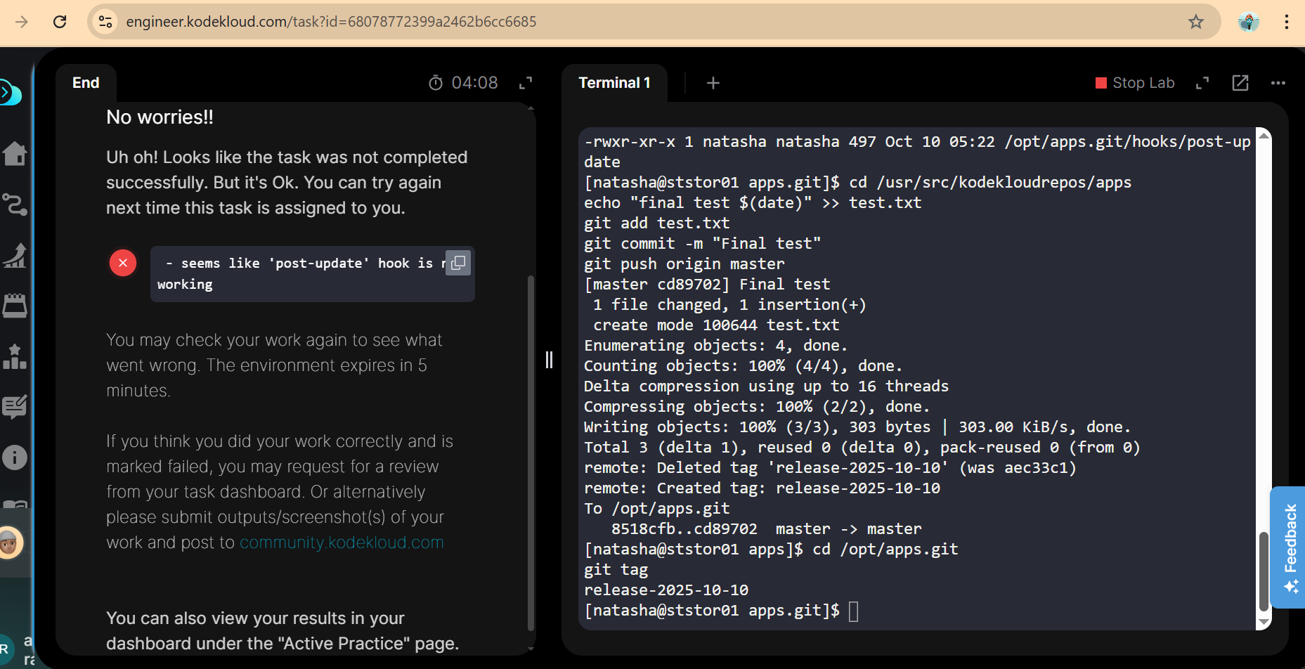Screen dimensions: 1305x669
Task: Click the '[master cd89702] Final test' line
Action: [x=707, y=285]
